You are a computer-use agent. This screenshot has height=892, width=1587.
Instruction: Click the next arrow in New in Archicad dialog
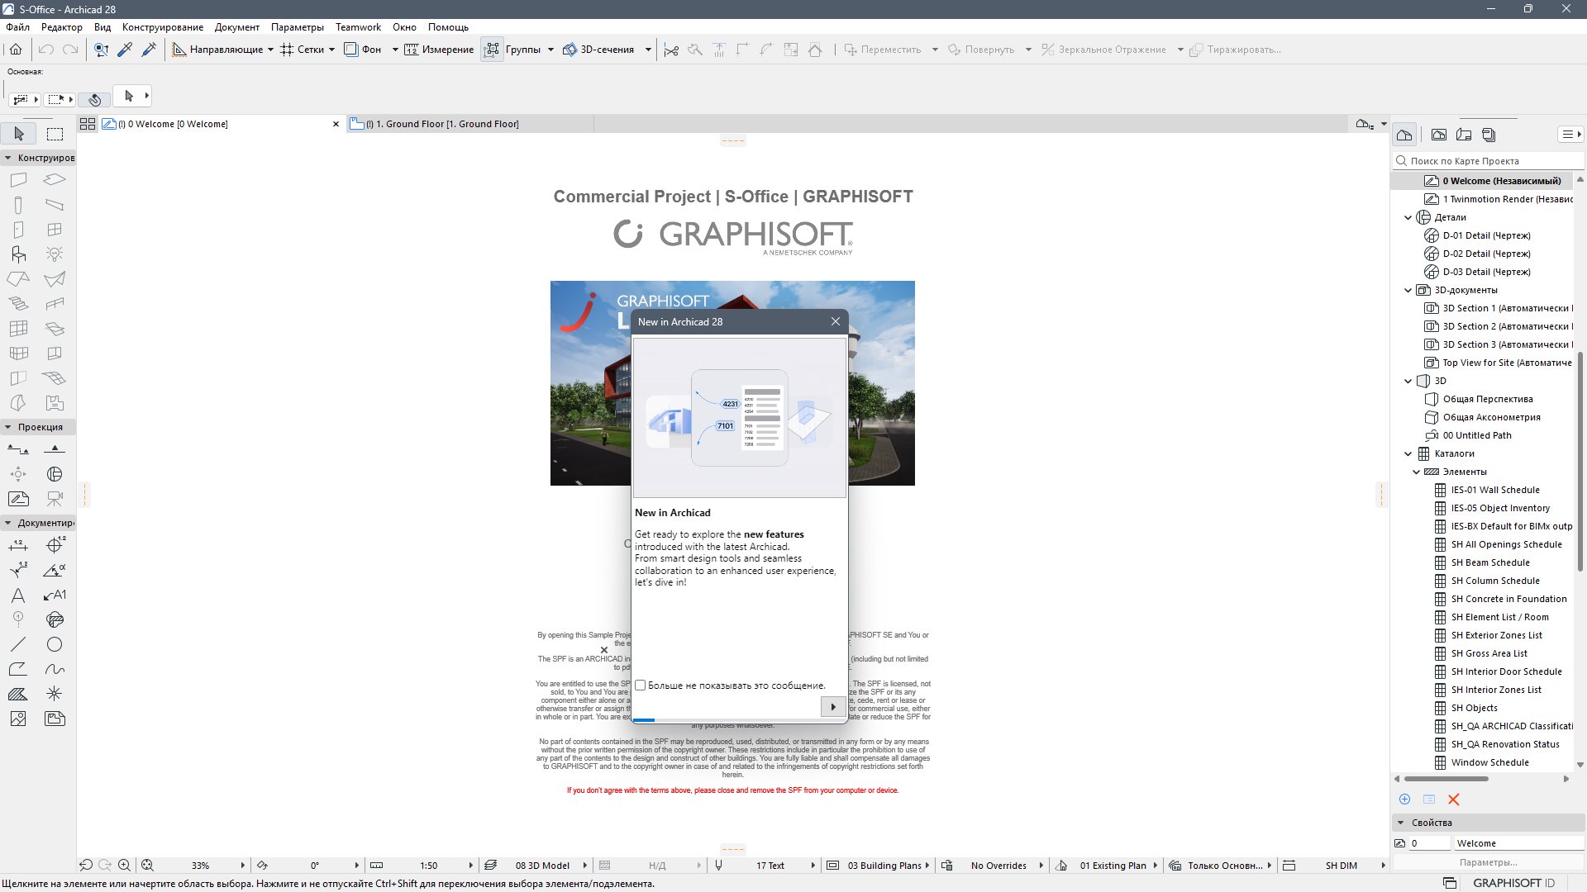[832, 707]
